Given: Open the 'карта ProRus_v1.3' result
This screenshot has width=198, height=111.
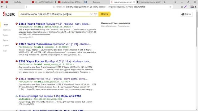Looking at the screenshot, I should 53,79.
